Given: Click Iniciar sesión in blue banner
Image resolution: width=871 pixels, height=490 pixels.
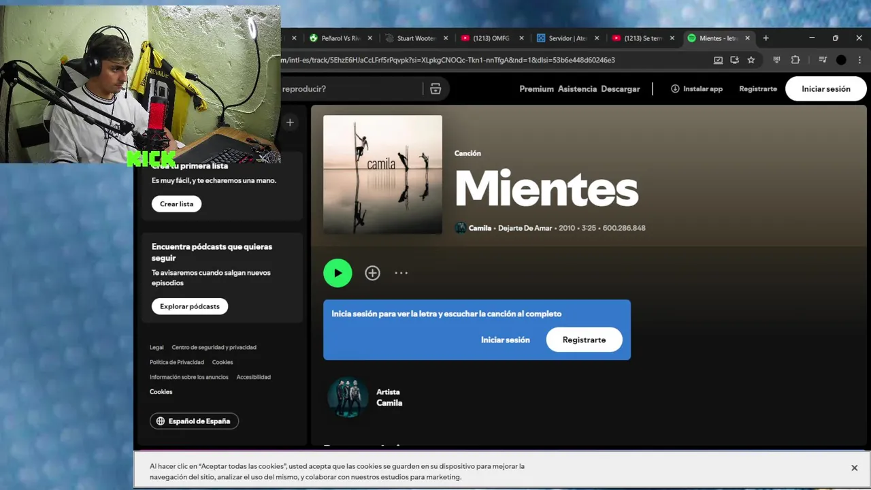Looking at the screenshot, I should [x=505, y=340].
